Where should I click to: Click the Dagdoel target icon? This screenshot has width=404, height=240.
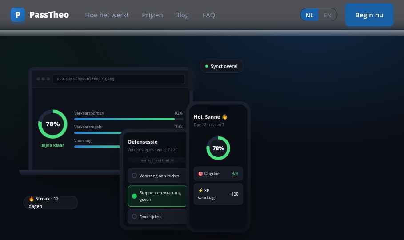200,174
